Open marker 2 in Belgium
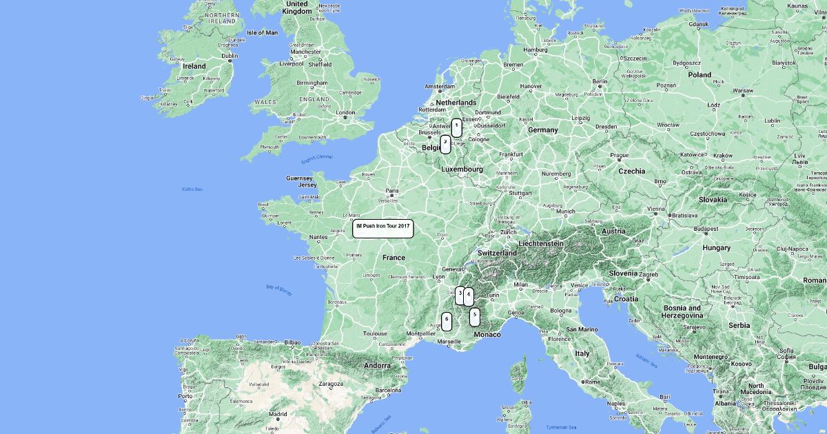The width and height of the screenshot is (827, 434). click(445, 144)
